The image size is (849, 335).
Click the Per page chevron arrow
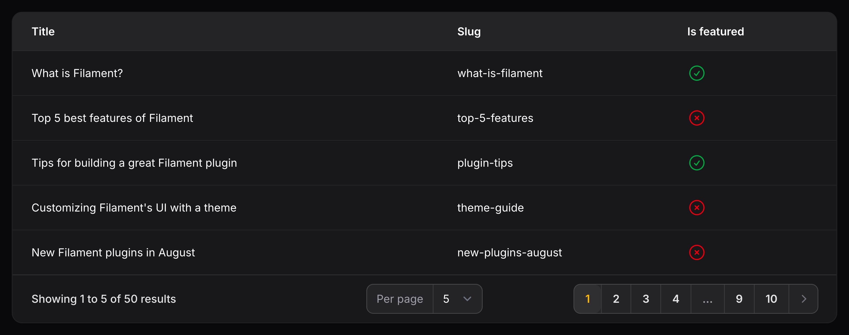click(467, 299)
